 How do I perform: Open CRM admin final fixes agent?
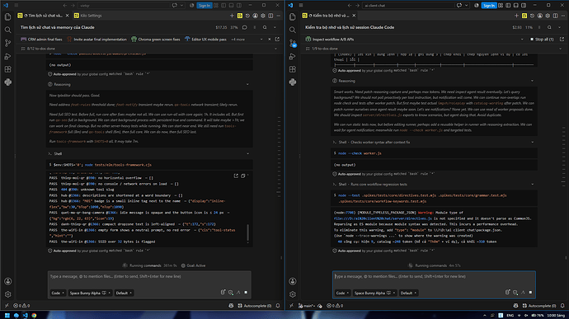[41, 40]
